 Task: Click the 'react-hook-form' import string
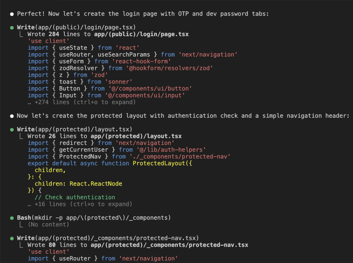click(x=141, y=62)
